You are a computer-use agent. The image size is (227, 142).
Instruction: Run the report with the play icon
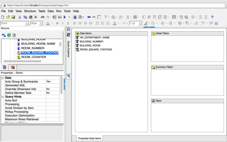coord(65,17)
